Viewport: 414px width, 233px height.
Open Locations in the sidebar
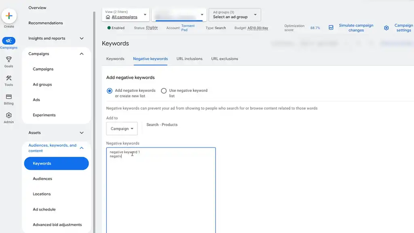point(42,194)
